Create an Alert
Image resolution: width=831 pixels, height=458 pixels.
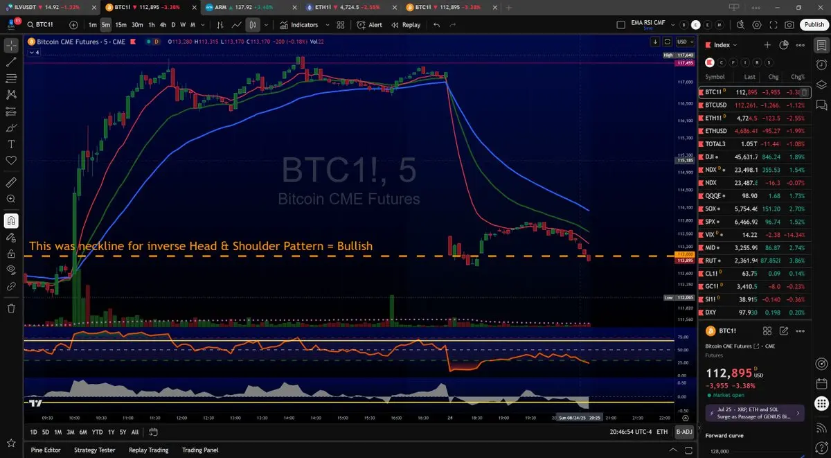pyautogui.click(x=370, y=25)
